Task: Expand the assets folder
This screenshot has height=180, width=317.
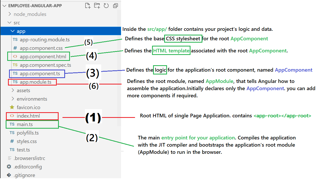Action: pyautogui.click(x=13, y=90)
